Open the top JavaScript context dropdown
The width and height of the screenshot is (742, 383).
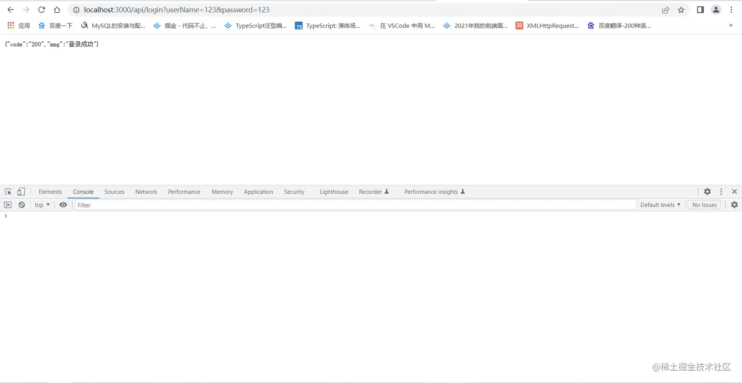coord(42,205)
